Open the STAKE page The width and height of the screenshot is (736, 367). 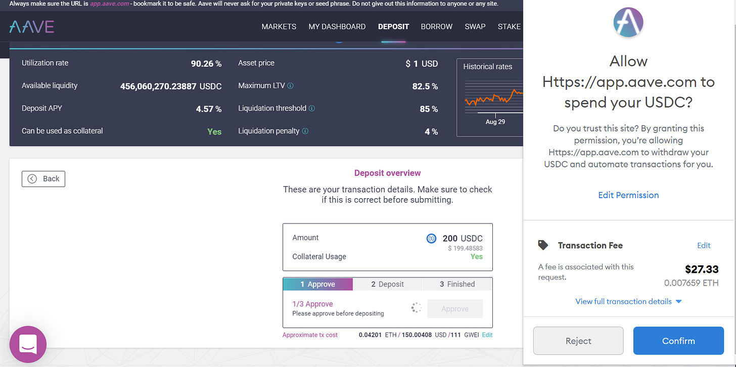pos(509,27)
